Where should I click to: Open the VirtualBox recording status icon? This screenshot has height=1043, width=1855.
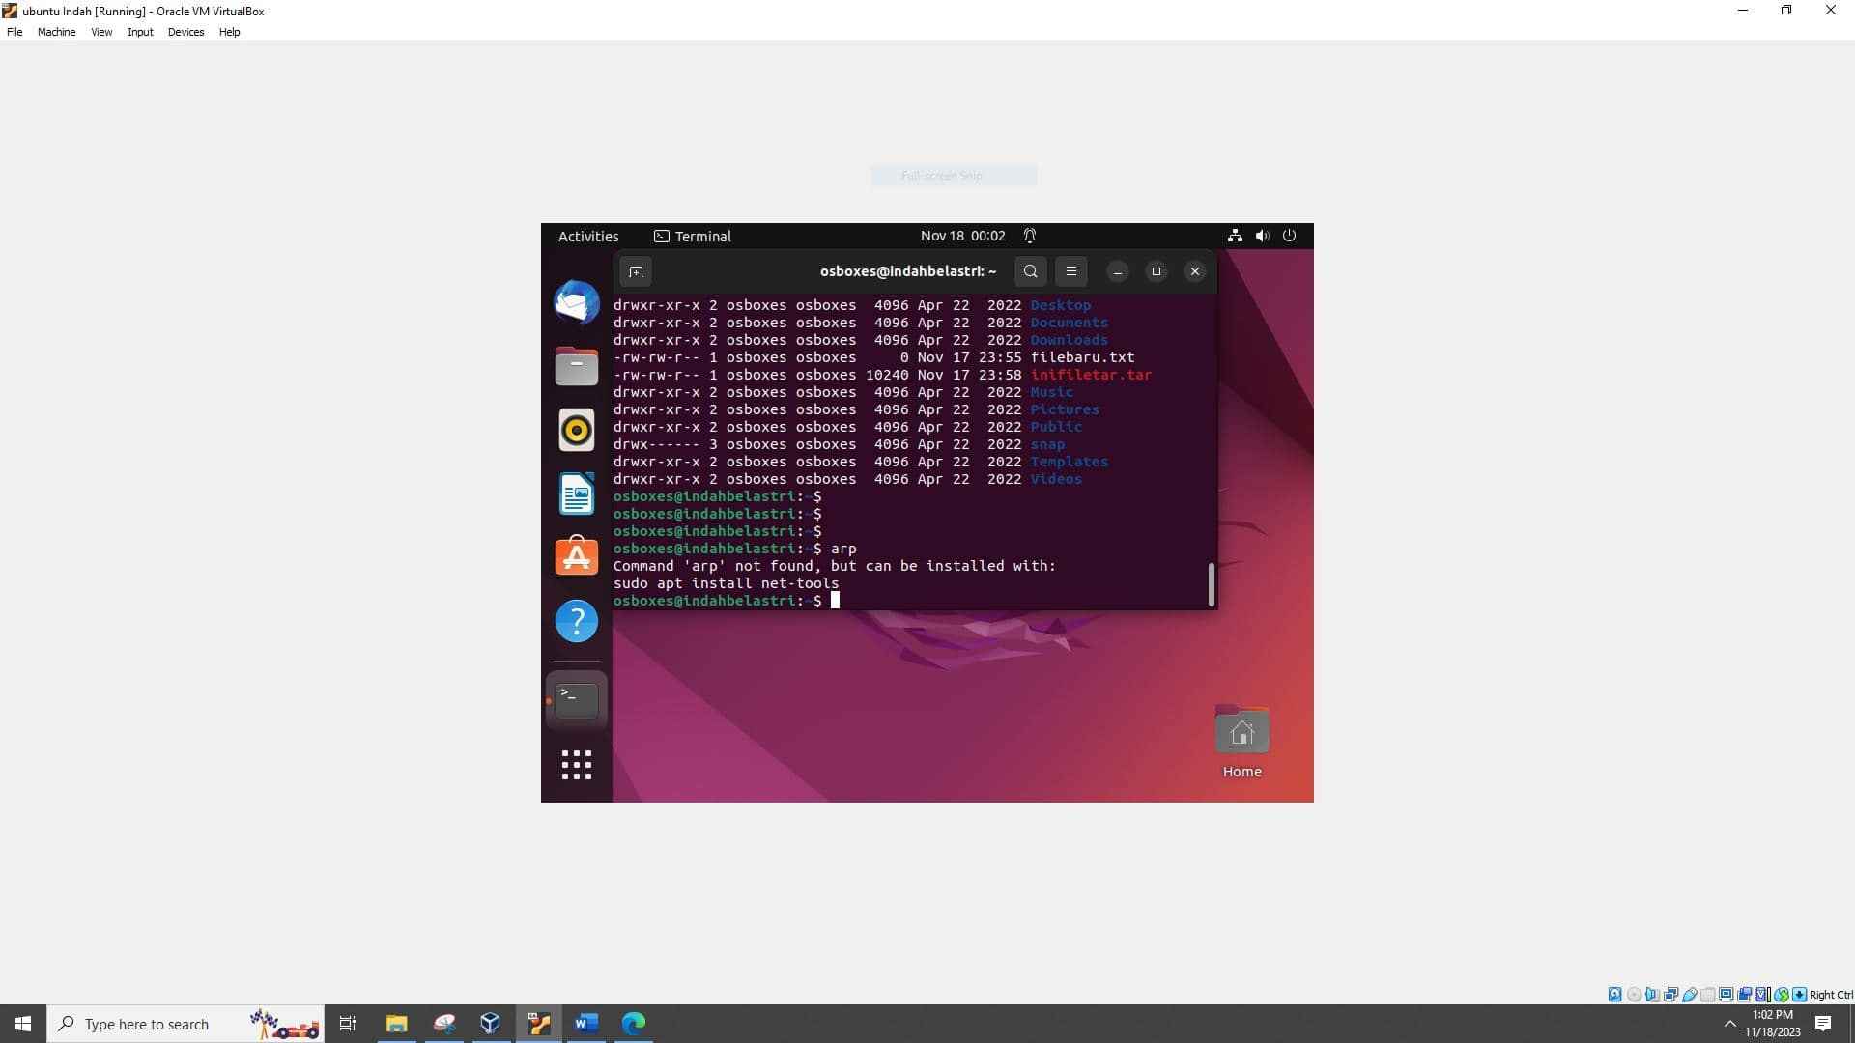1744,995
